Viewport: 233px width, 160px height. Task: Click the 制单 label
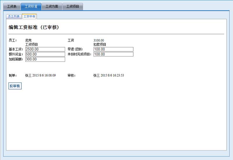(13, 75)
